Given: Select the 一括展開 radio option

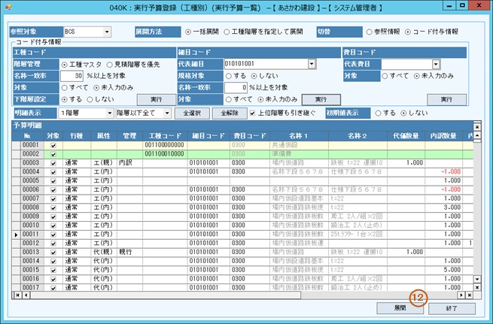Looking at the screenshot, I should 188,32.
